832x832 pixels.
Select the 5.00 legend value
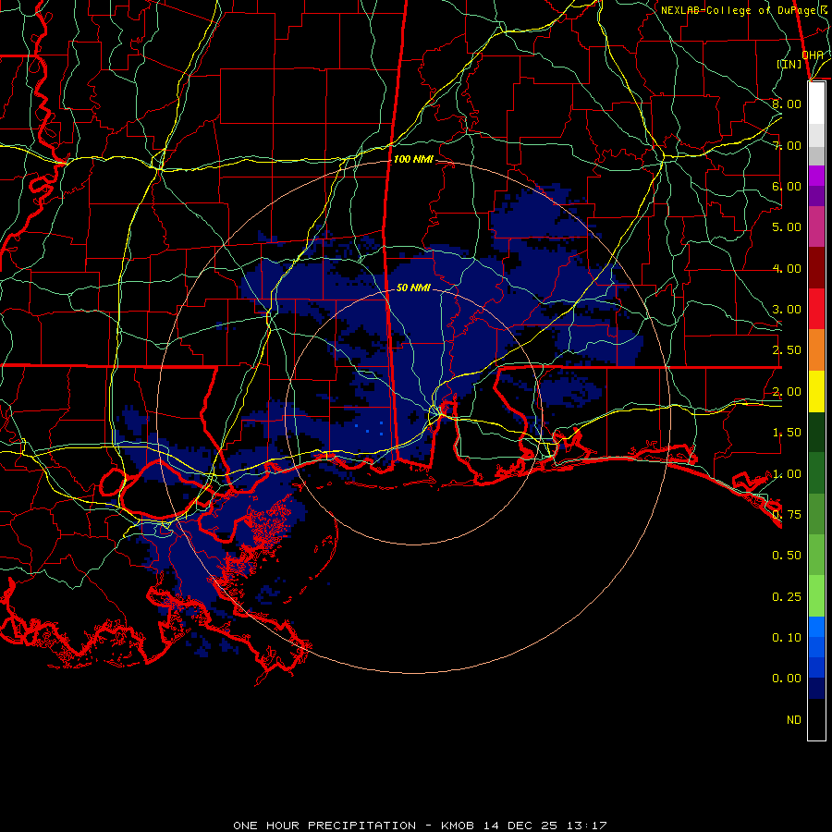click(x=787, y=227)
